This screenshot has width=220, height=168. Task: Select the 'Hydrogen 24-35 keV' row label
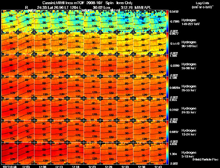[189, 110]
